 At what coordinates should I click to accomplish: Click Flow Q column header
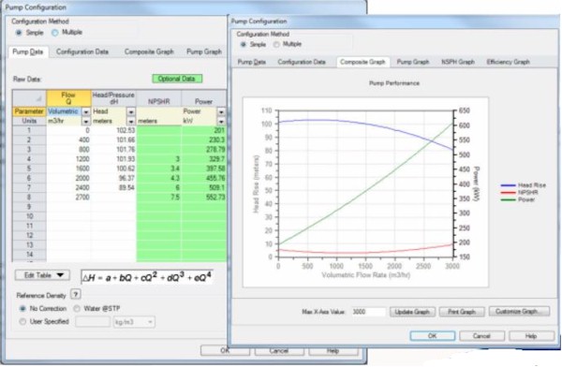click(x=68, y=98)
